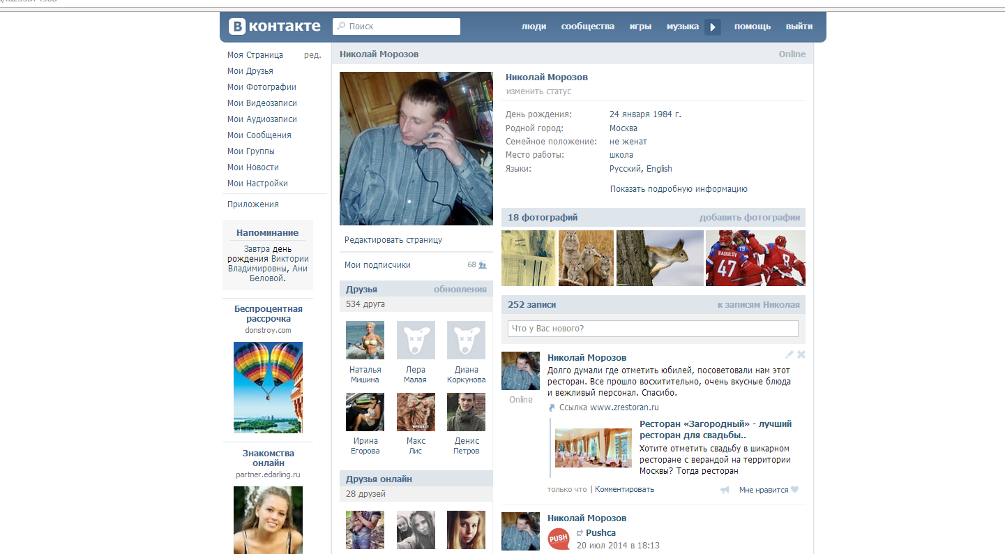Click Ани Беловой in the reminder
Viewport: 1005px width, 554px height.
(280, 274)
